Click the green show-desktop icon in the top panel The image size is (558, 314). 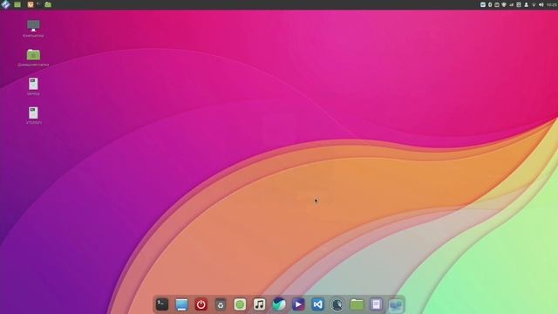pyautogui.click(x=17, y=4)
